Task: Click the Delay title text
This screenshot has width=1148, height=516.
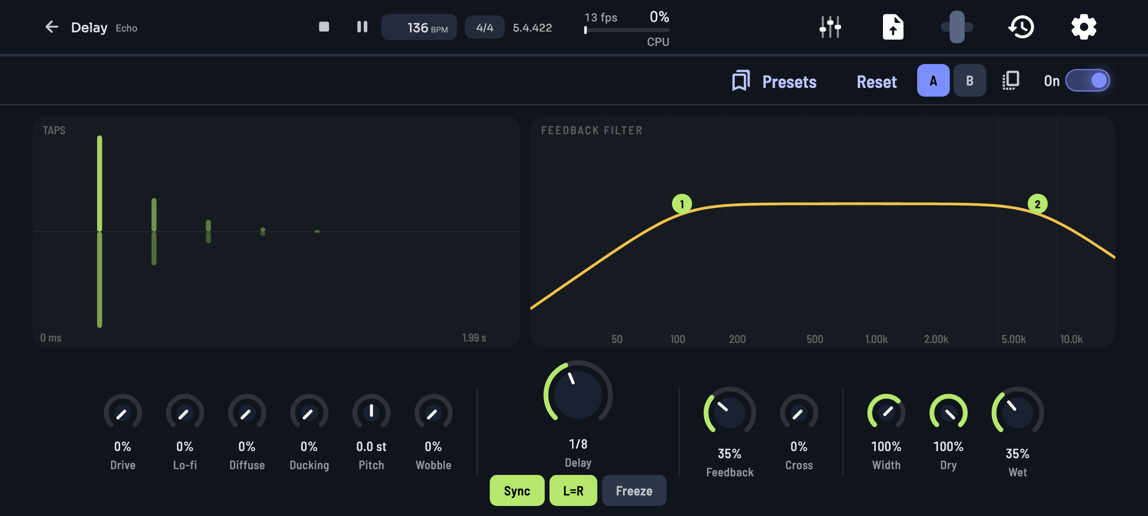Action: click(89, 27)
